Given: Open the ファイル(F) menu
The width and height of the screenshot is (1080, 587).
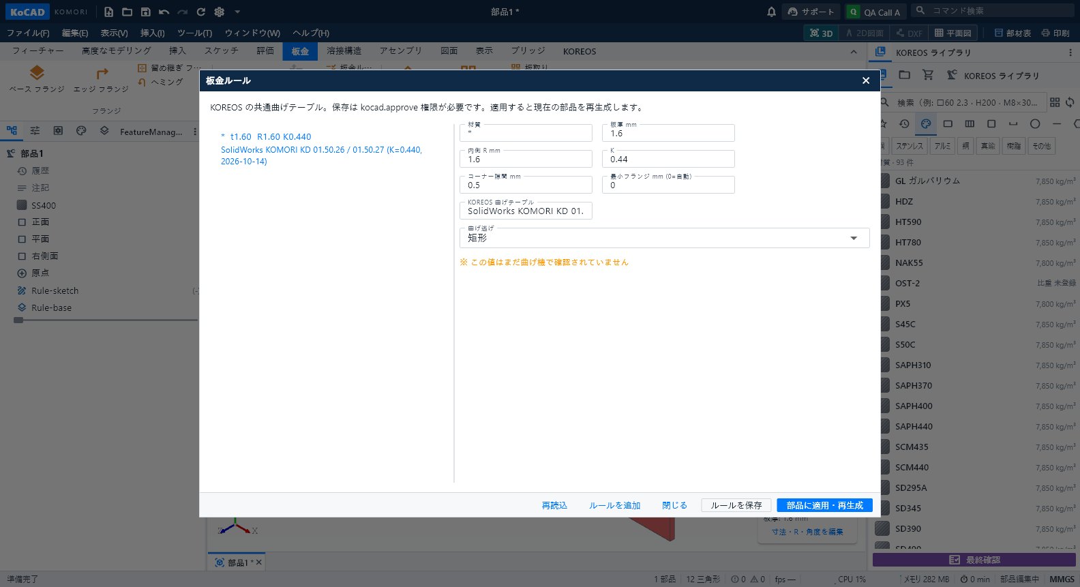Looking at the screenshot, I should [28, 33].
